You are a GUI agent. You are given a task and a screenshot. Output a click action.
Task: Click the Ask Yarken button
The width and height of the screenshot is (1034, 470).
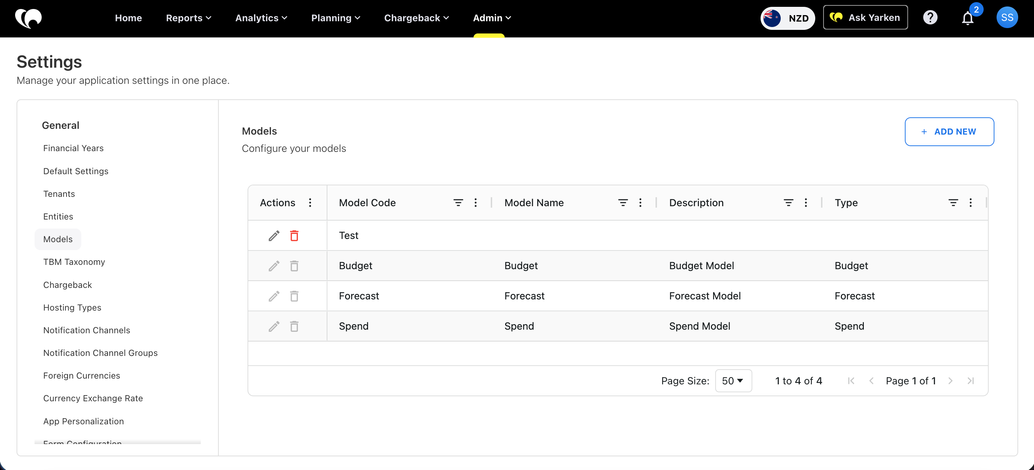click(865, 18)
